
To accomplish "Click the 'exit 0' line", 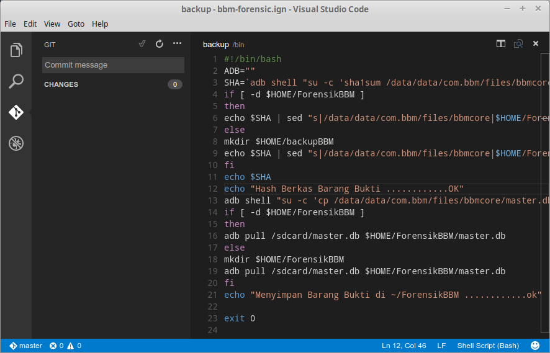I will pyautogui.click(x=240, y=318).
